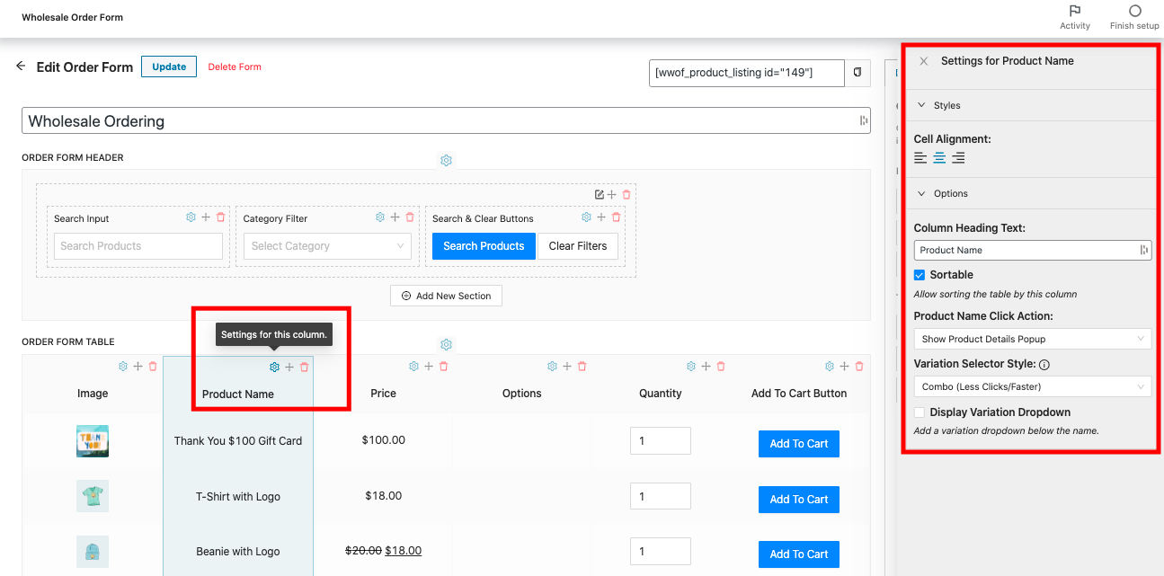Open the Select Category dropdown
This screenshot has width=1164, height=576.
click(x=327, y=246)
